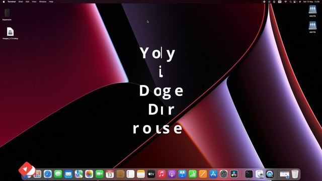Start FaceTime from the dock
The height and width of the screenshot is (181, 322).
(x=100, y=174)
